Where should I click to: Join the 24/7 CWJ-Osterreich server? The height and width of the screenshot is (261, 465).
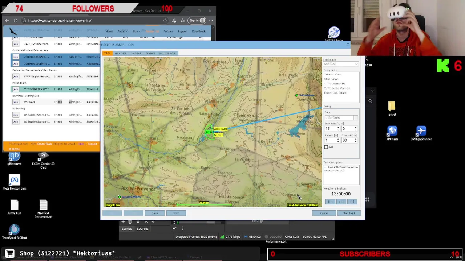16,44
